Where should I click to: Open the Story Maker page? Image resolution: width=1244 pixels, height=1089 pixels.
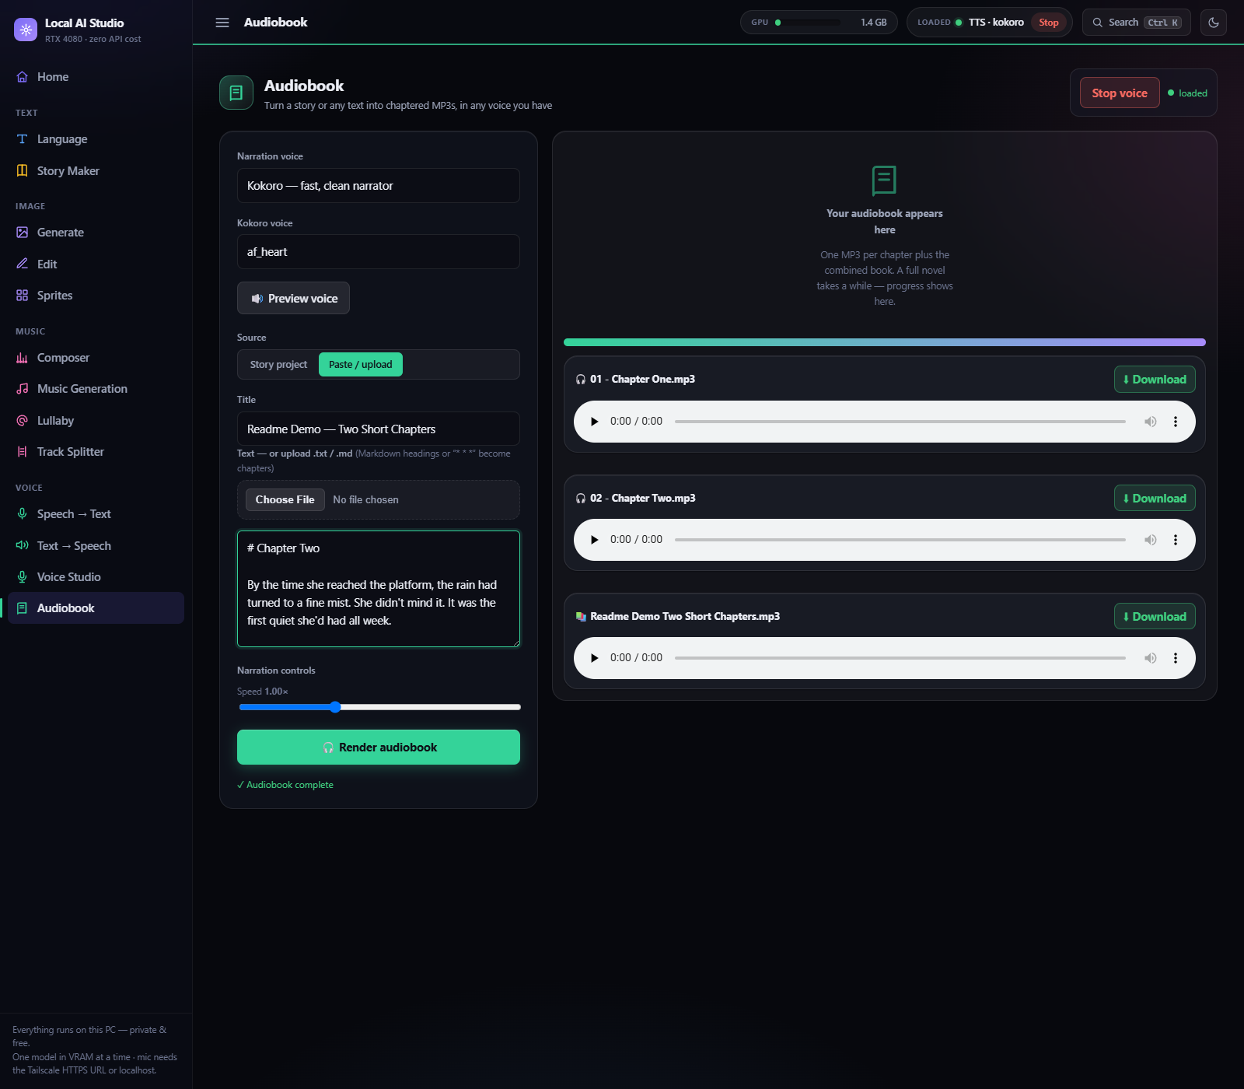coord(96,171)
